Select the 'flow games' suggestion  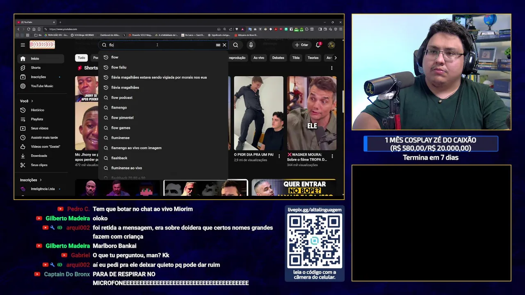point(163,128)
